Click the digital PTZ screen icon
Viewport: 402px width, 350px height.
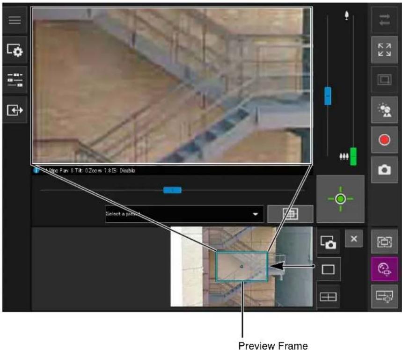pos(384,296)
